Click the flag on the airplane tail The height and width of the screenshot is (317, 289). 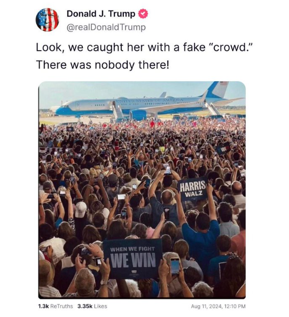[224, 83]
